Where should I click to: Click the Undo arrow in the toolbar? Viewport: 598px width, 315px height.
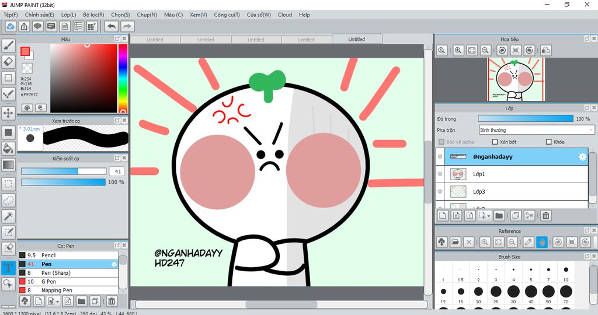pos(112,26)
